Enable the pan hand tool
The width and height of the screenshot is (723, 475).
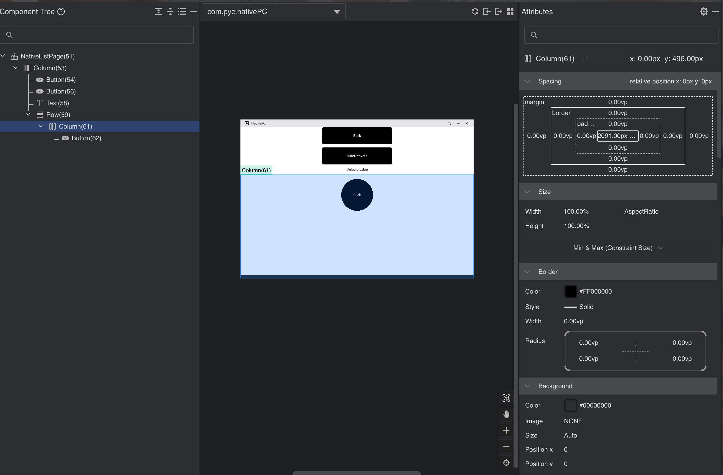coord(506,414)
